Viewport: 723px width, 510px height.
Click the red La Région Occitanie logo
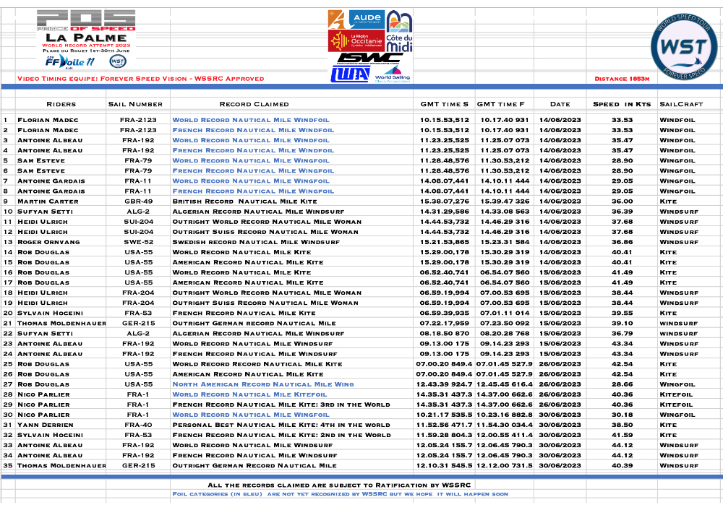pos(356,41)
